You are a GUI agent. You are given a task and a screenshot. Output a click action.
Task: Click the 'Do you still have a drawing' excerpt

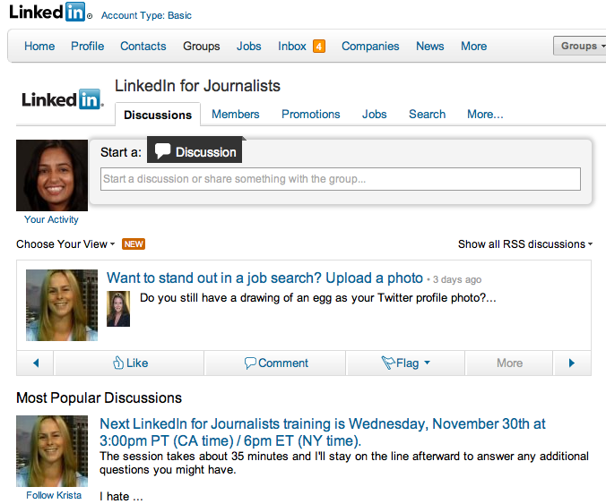pyautogui.click(x=317, y=298)
